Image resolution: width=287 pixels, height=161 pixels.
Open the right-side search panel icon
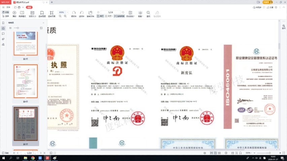284,27
